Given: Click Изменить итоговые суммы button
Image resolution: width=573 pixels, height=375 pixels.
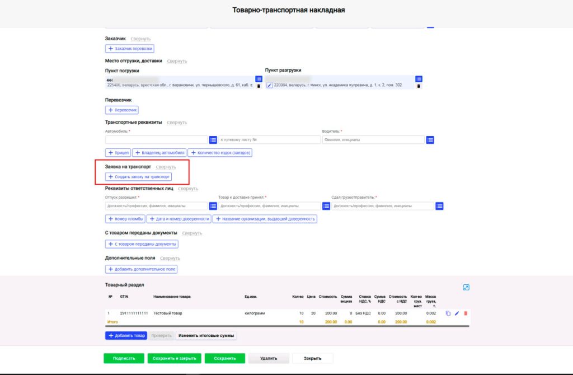Looking at the screenshot, I should tap(206, 335).
